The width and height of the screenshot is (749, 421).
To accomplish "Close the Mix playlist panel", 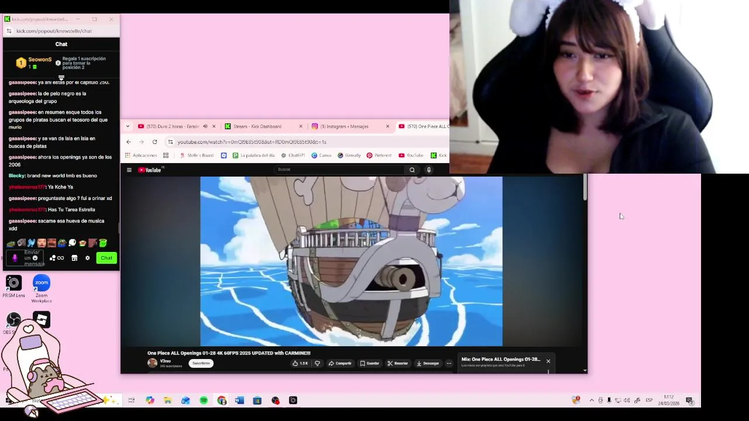I will [x=548, y=361].
